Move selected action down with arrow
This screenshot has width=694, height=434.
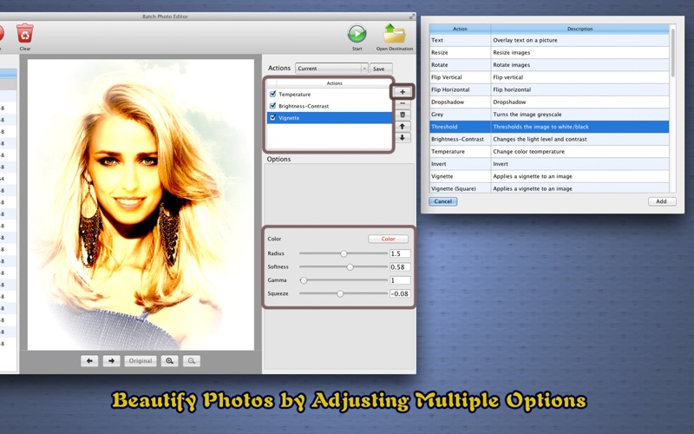click(403, 138)
